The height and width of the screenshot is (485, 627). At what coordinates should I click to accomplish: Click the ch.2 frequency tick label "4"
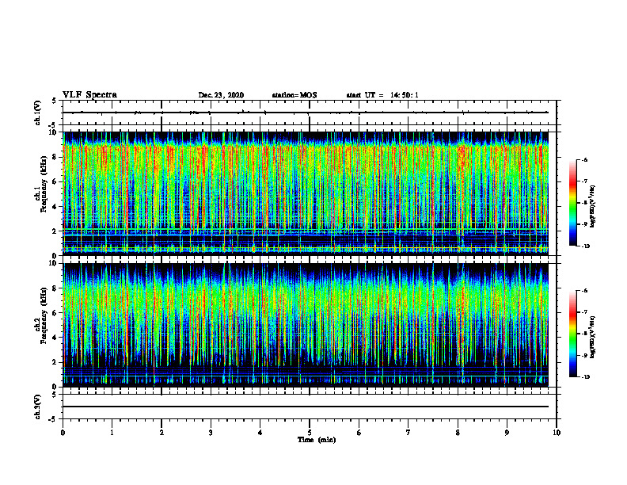55,338
